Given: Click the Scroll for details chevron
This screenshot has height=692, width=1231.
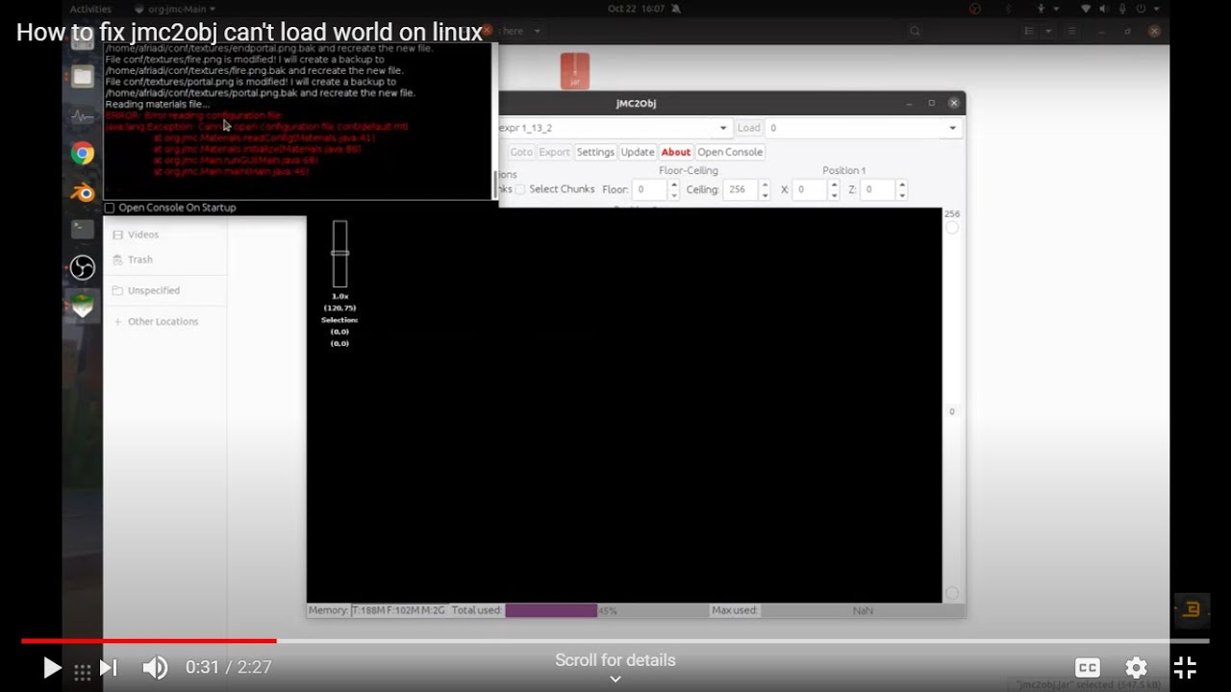Looking at the screenshot, I should click(x=615, y=679).
